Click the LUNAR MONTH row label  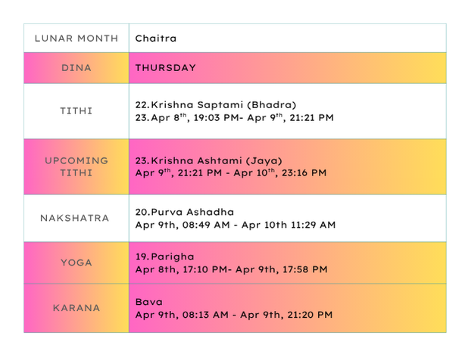(x=76, y=38)
